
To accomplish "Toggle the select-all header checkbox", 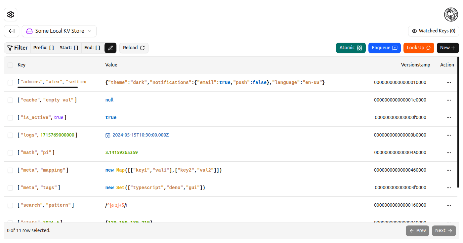I will pos(10,65).
